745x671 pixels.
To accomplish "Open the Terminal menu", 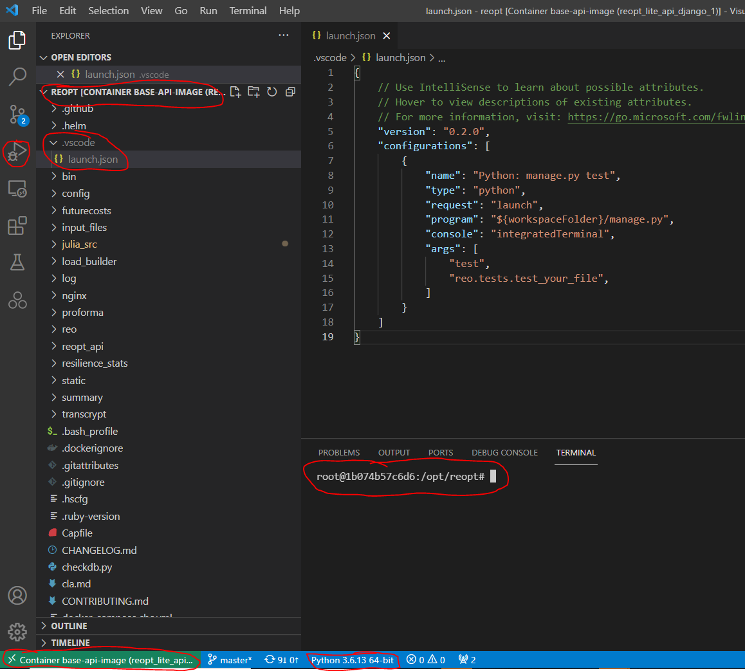I will pos(248,10).
